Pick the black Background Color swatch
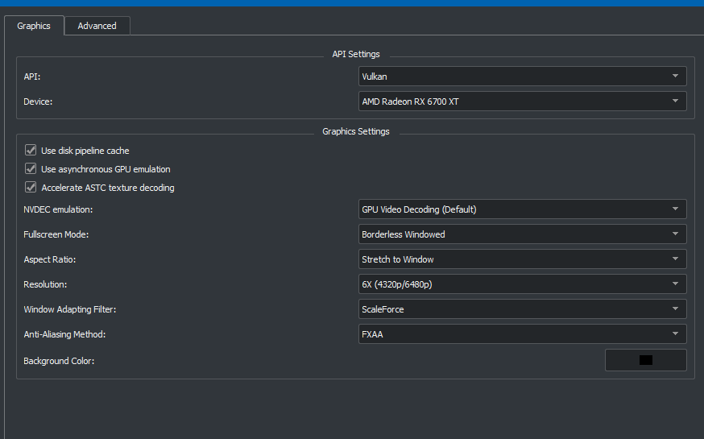The width and height of the screenshot is (704, 439). [646, 360]
